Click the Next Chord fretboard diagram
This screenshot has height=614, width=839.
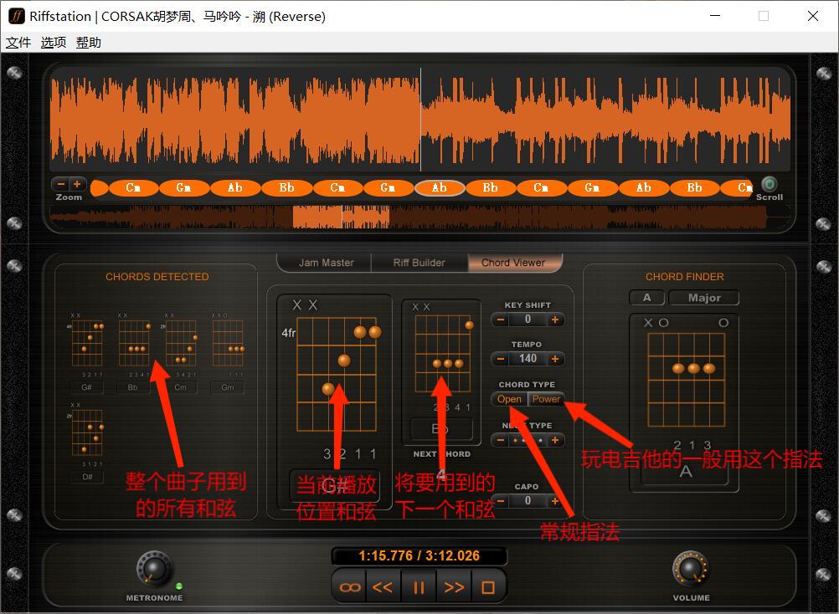tap(442, 353)
